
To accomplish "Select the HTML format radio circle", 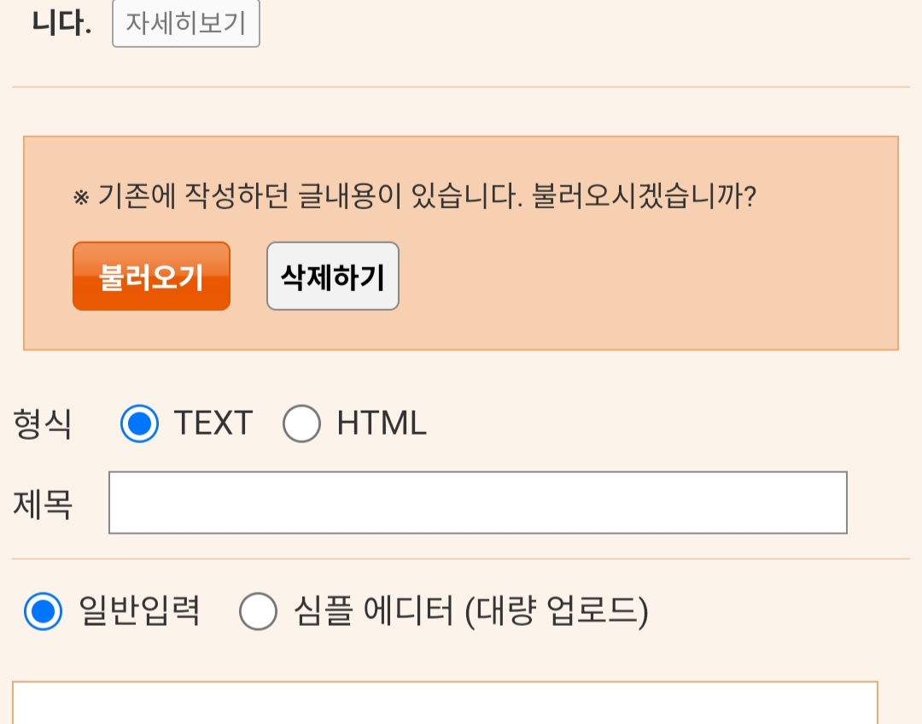I will (301, 423).
